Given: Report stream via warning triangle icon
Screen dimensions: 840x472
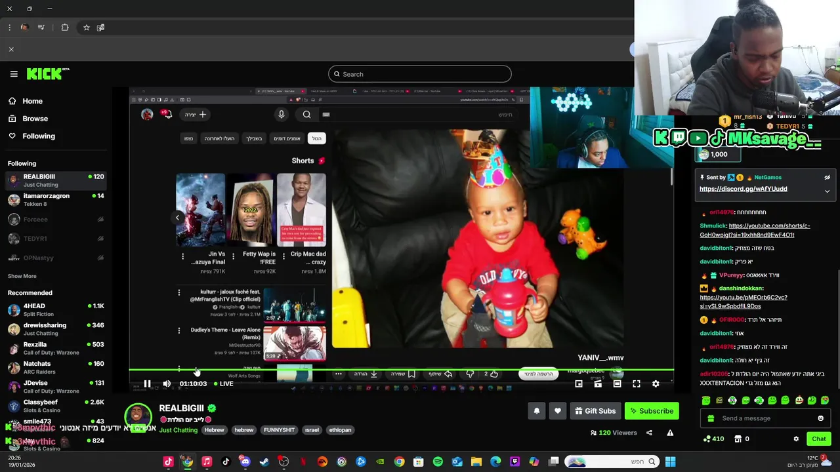Looking at the screenshot, I should click(670, 433).
